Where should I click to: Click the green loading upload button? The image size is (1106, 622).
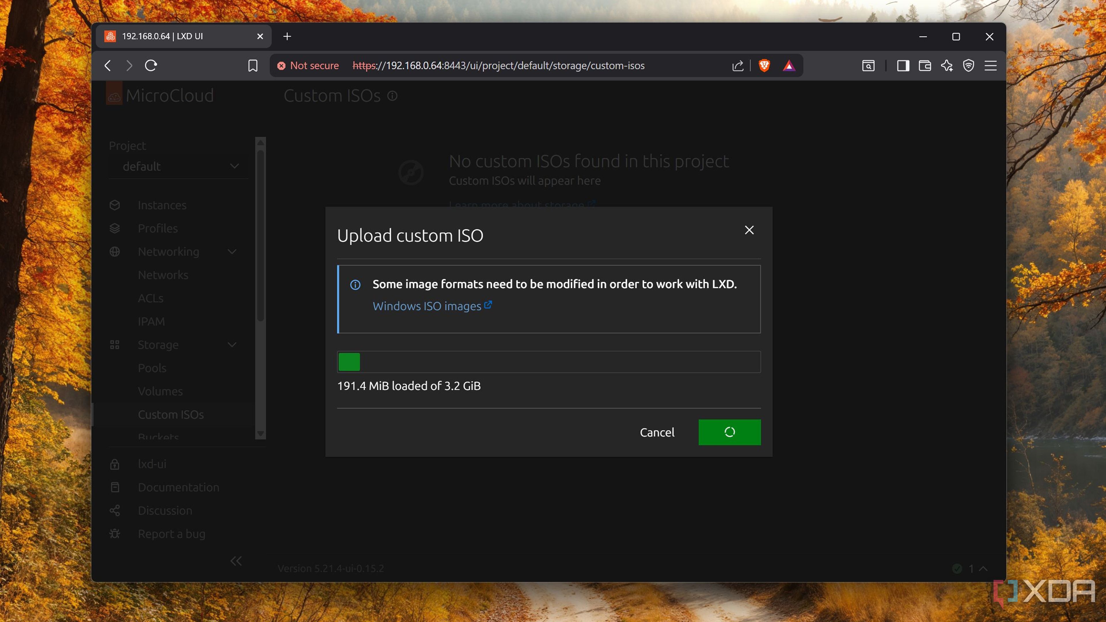pyautogui.click(x=730, y=432)
